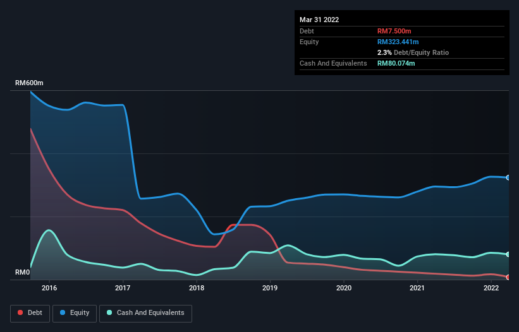Viewport: 519px width, 332px height.
Task: Click the RM7.500m debt value
Action: point(394,31)
